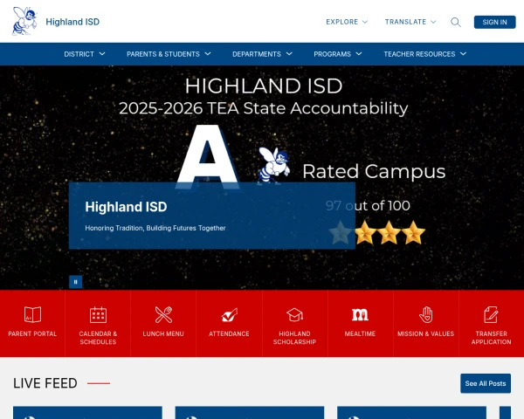
Task: Click 'Honoring Tradition, Building Futures Together' tagline
Action: (155, 228)
